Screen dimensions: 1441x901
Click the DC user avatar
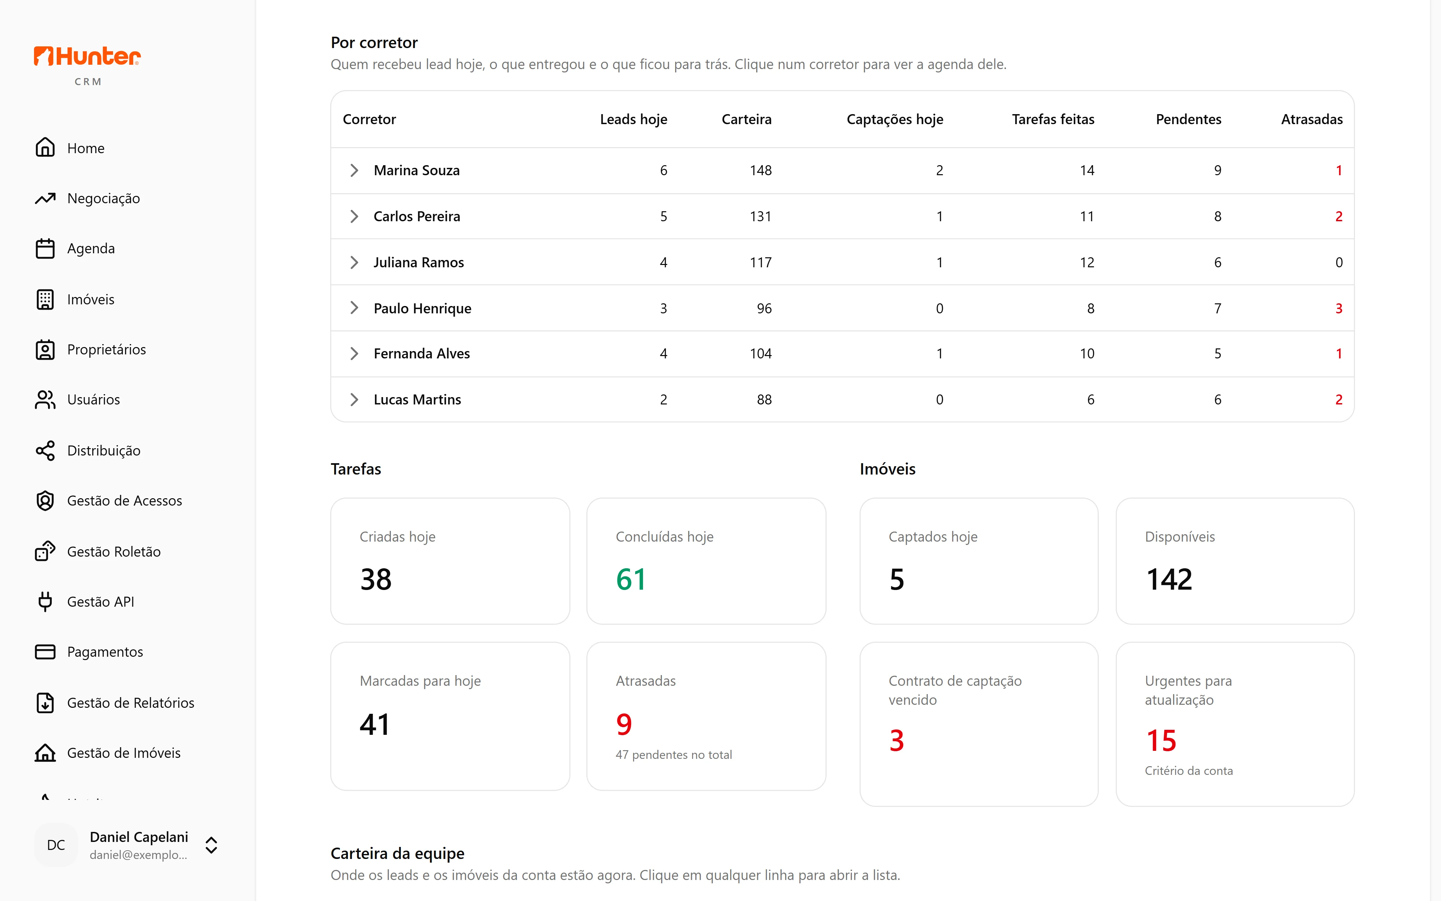click(x=56, y=845)
